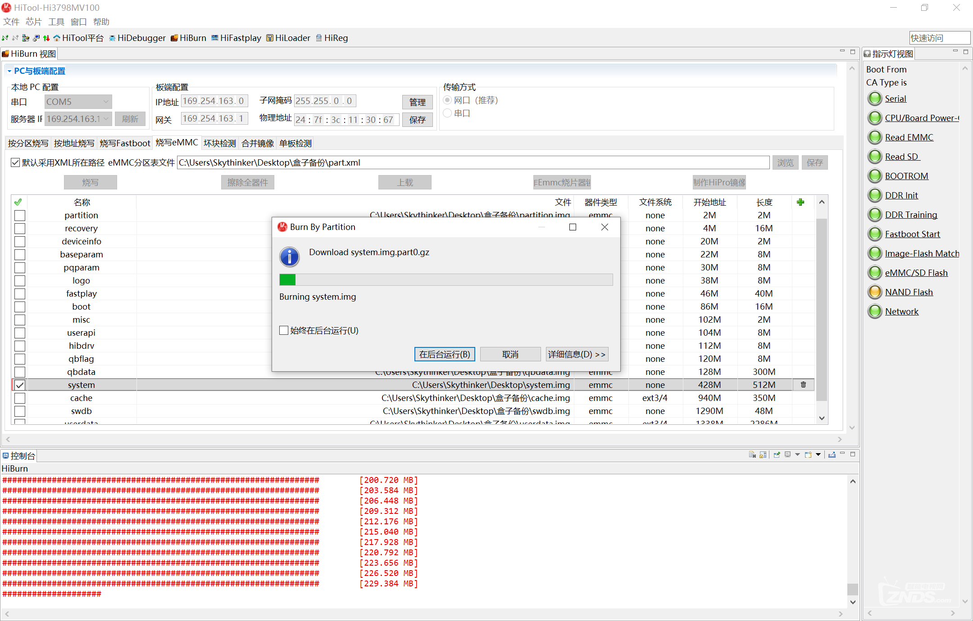This screenshot has height=621, width=973.
Task: Open the HiTool平台 home icon
Action: (x=78, y=38)
